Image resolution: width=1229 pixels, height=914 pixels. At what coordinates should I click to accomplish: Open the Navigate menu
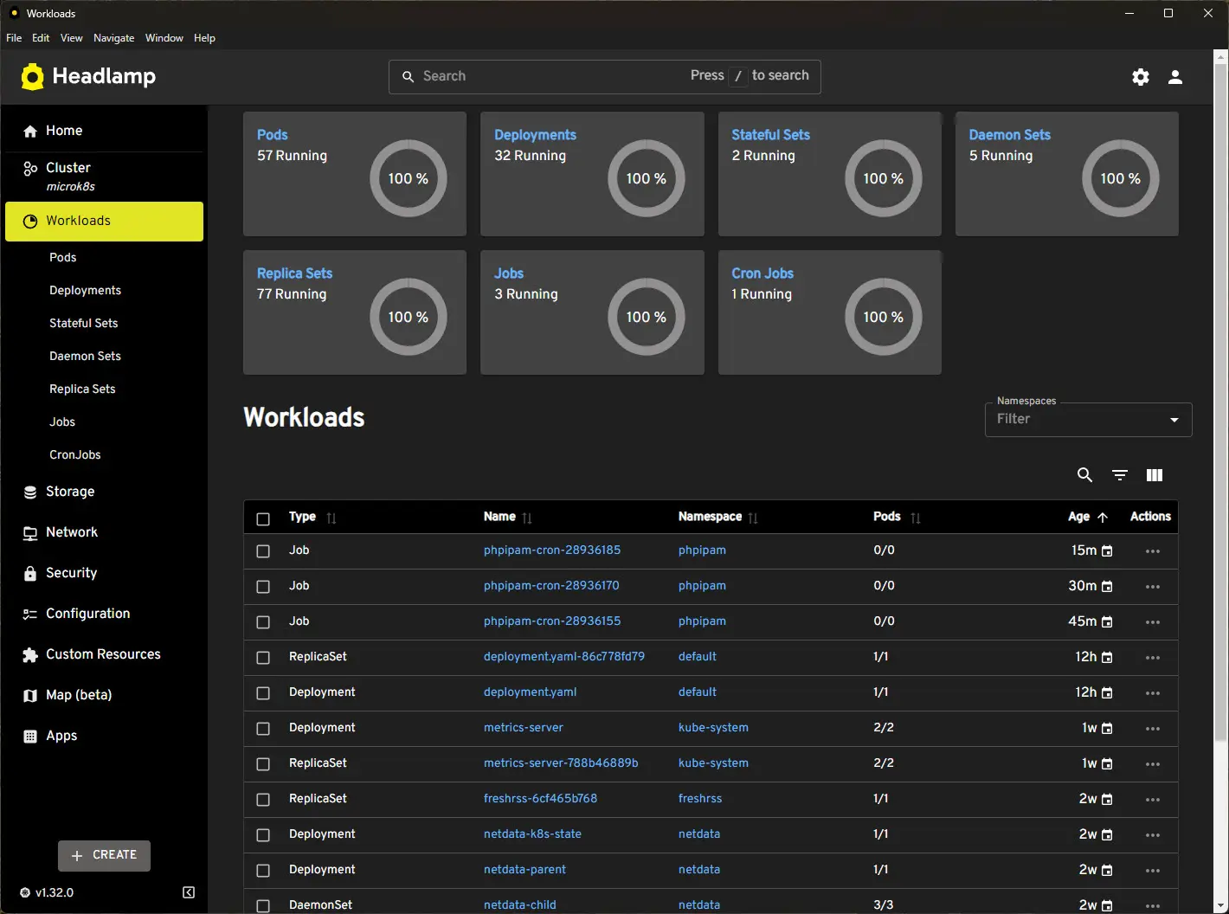(113, 38)
